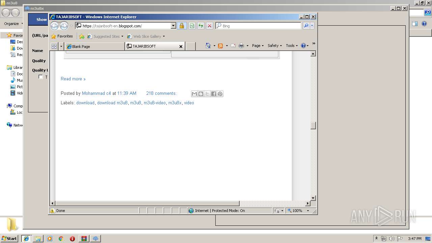Expand the Quick Tabs list arrow
Image resolution: width=432 pixels, height=243 pixels.
(x=61, y=46)
